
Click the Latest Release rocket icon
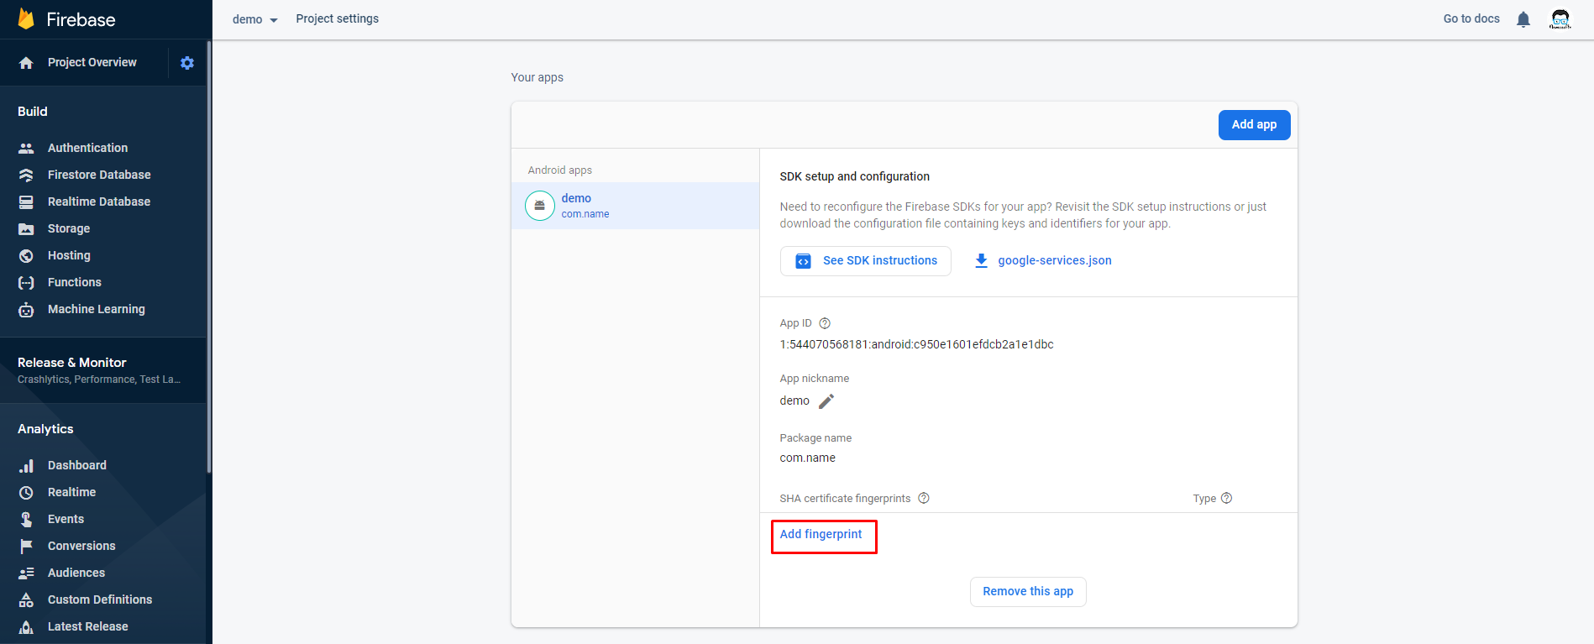click(x=26, y=626)
